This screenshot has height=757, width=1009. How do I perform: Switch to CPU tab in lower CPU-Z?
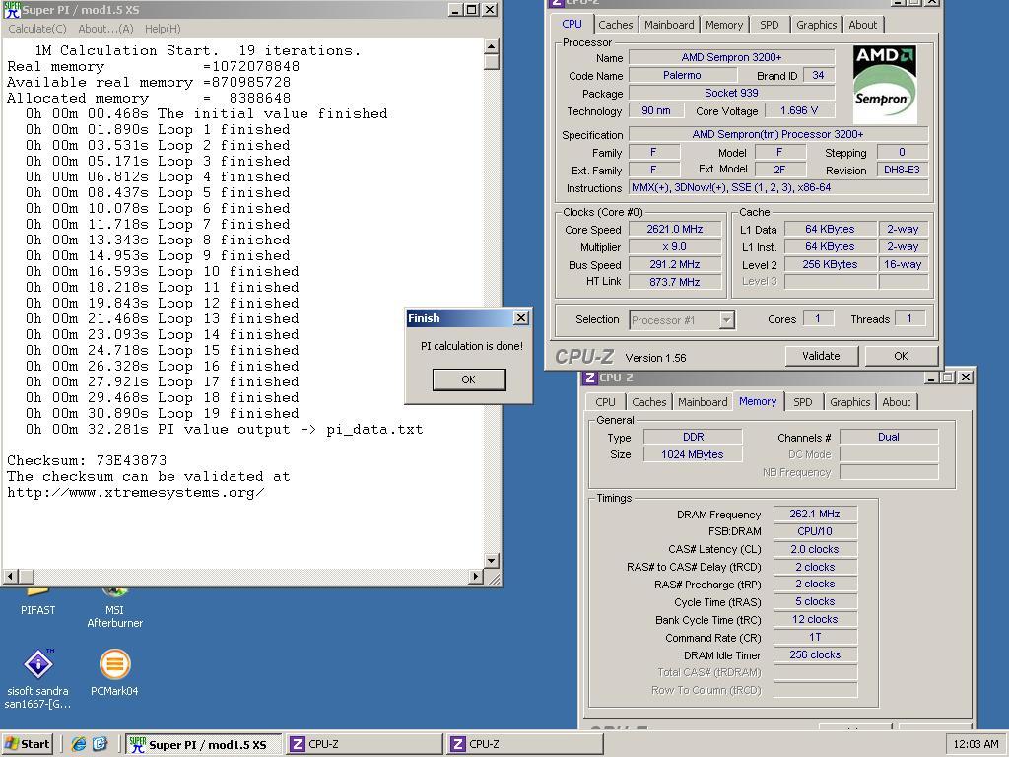tap(605, 402)
